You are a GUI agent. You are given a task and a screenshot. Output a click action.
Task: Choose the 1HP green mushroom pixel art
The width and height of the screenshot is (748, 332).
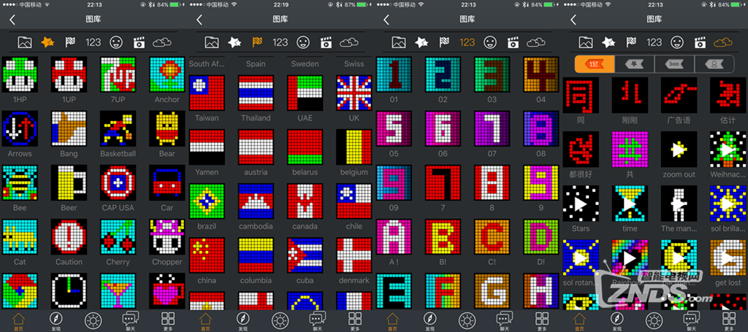pos(20,74)
